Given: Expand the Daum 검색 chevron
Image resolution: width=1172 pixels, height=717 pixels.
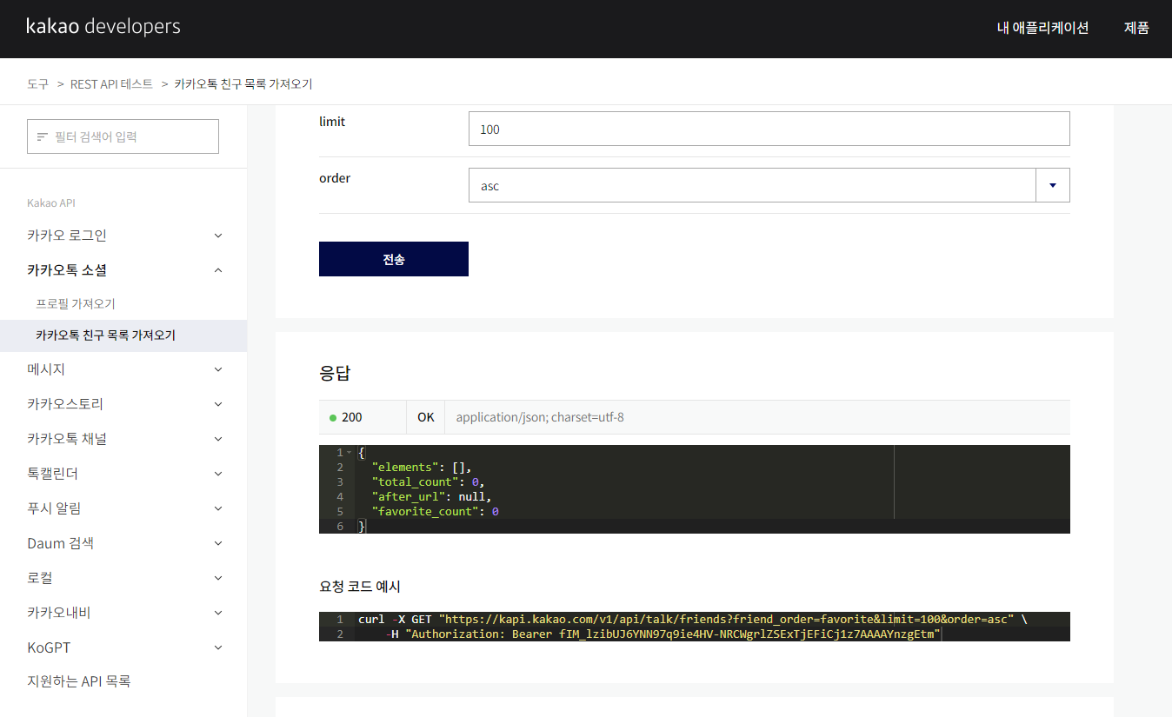Looking at the screenshot, I should pyautogui.click(x=218, y=543).
